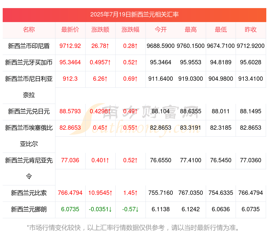Click change percent 0.28↑
The image size is (269, 236).
coord(130,46)
